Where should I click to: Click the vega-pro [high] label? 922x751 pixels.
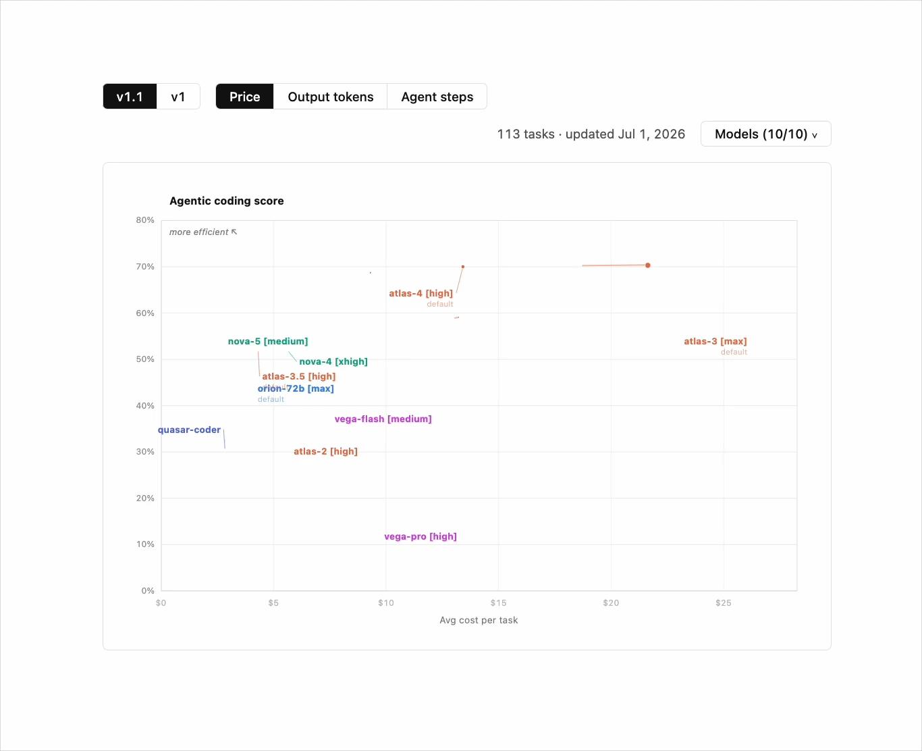click(x=421, y=536)
